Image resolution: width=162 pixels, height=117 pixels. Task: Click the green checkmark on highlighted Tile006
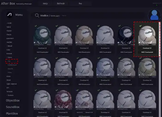click(x=141, y=26)
